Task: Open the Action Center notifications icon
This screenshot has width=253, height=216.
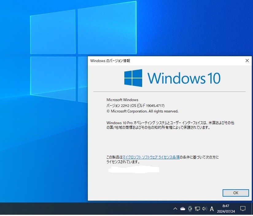Action: [243, 209]
